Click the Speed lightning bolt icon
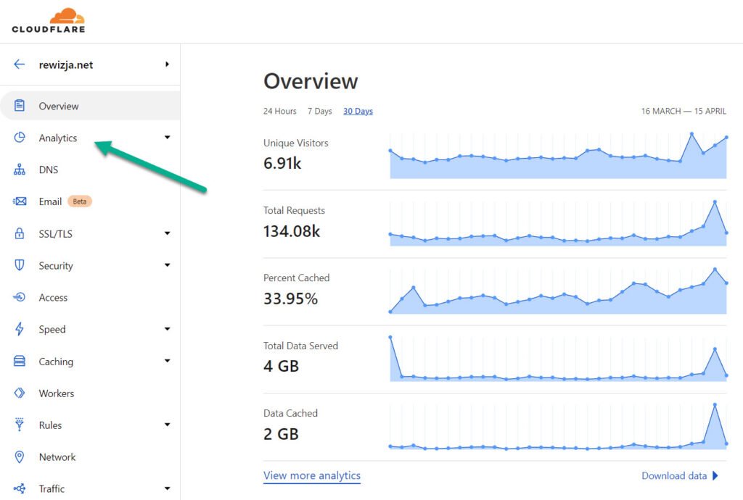 click(x=20, y=329)
